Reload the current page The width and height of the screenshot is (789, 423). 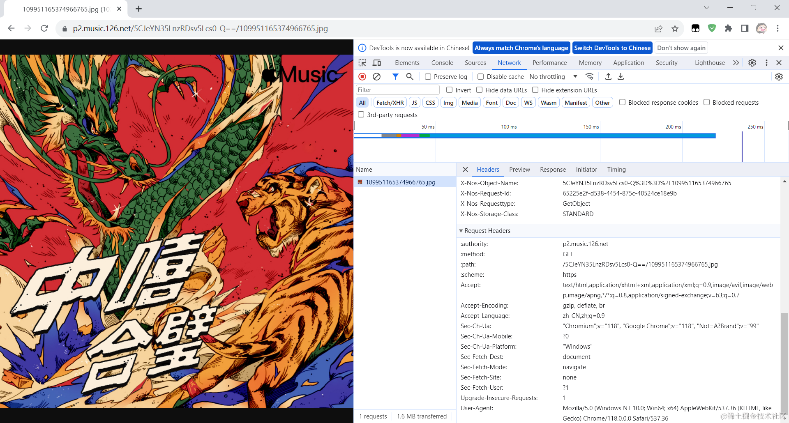pos(44,28)
